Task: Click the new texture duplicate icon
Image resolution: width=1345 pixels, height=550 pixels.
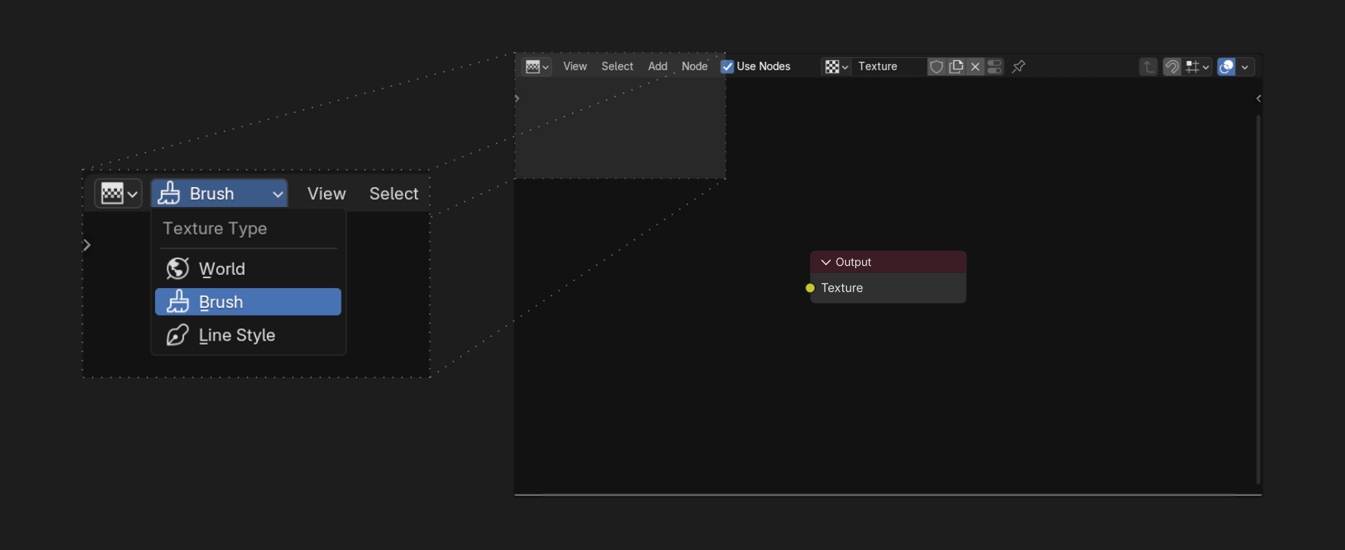Action: pyautogui.click(x=956, y=66)
